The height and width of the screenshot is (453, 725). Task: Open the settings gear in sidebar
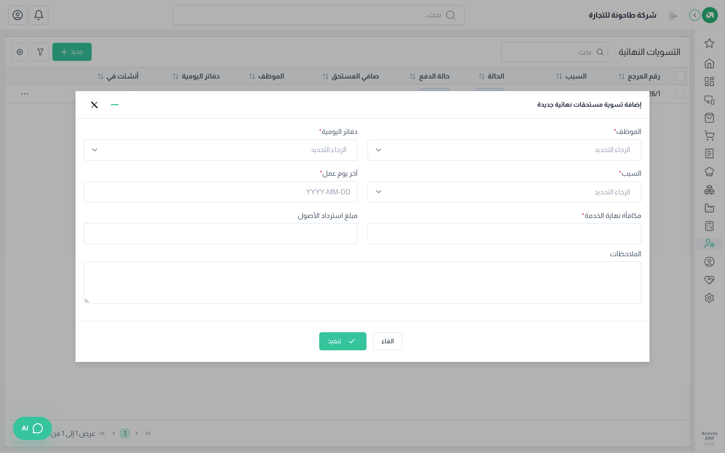[709, 298]
